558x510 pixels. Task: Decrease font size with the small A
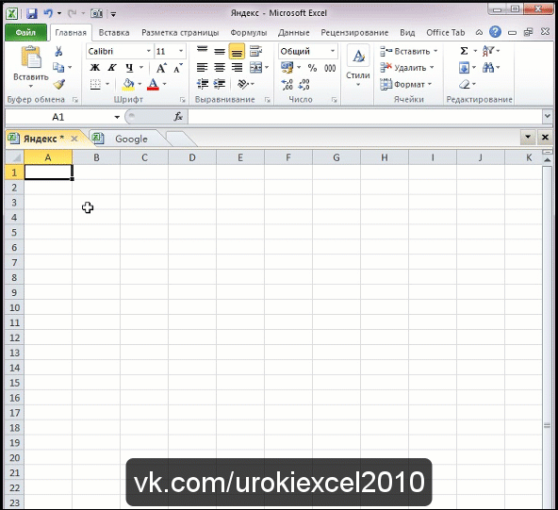coord(178,68)
